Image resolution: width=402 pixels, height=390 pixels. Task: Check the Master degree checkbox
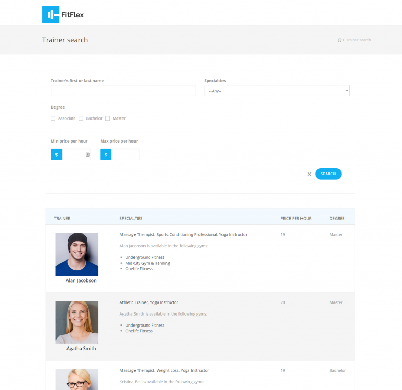coord(108,118)
